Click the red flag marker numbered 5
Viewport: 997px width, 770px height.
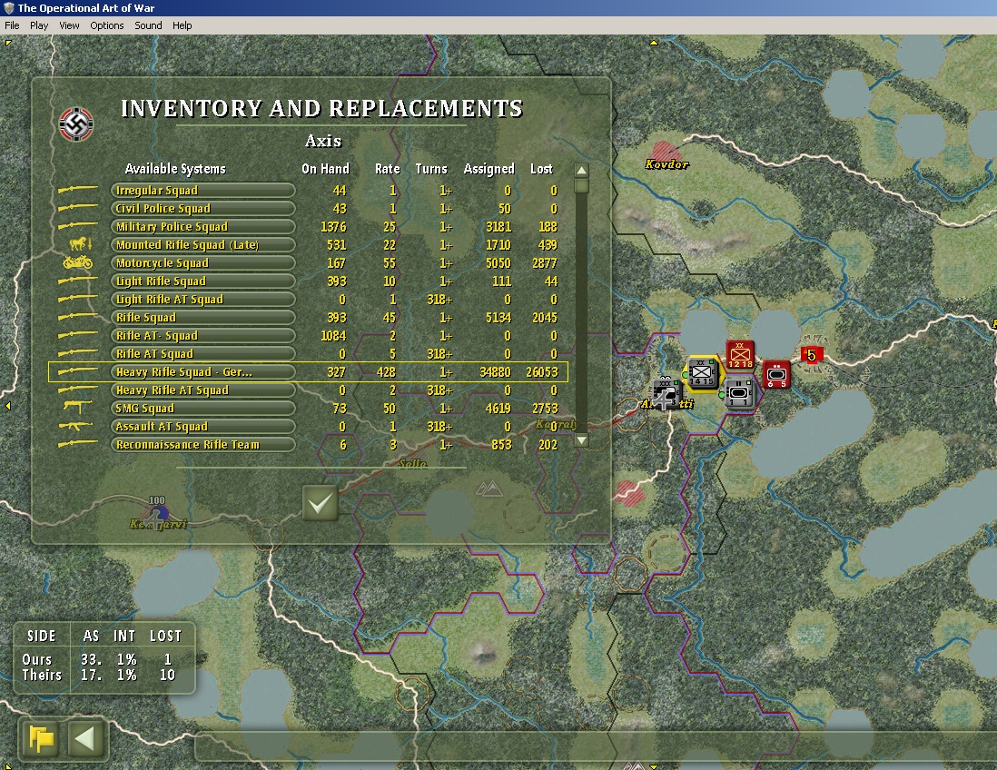pos(812,355)
